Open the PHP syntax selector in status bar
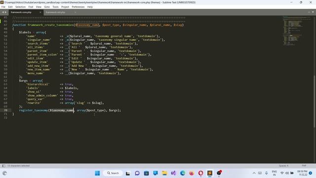This screenshot has height=178, width=316. pyautogui.click(x=304, y=166)
